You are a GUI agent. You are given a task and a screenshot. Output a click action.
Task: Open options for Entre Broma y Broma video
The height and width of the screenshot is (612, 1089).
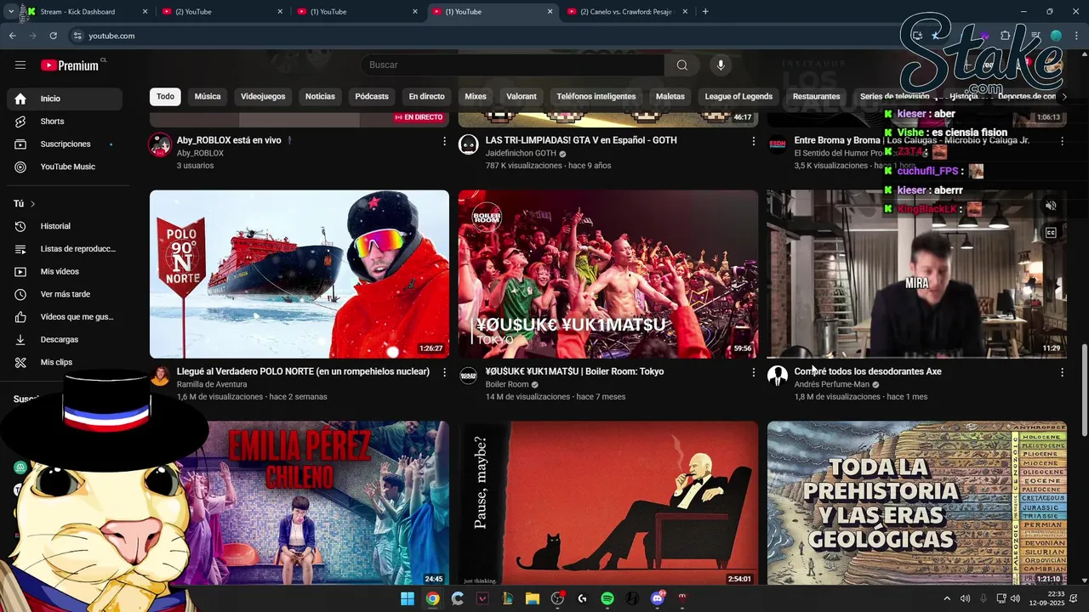1062,141
